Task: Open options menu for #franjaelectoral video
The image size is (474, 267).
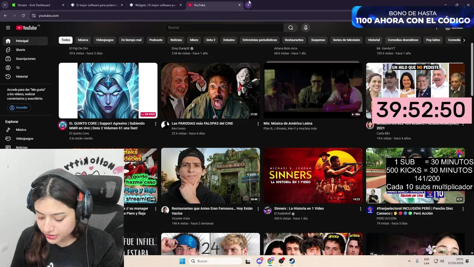Action: point(463,209)
